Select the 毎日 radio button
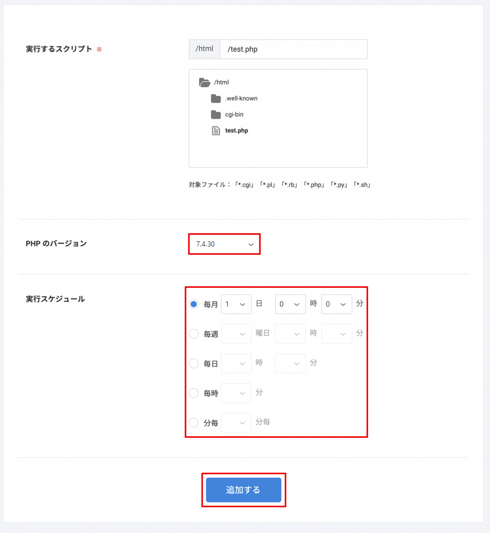 (194, 363)
